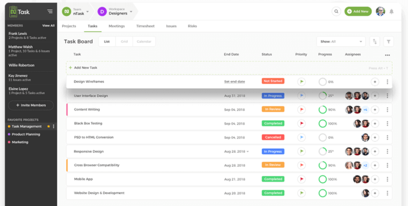
Task: Change the In Progress status of User Interface Design
Action: tap(273, 96)
